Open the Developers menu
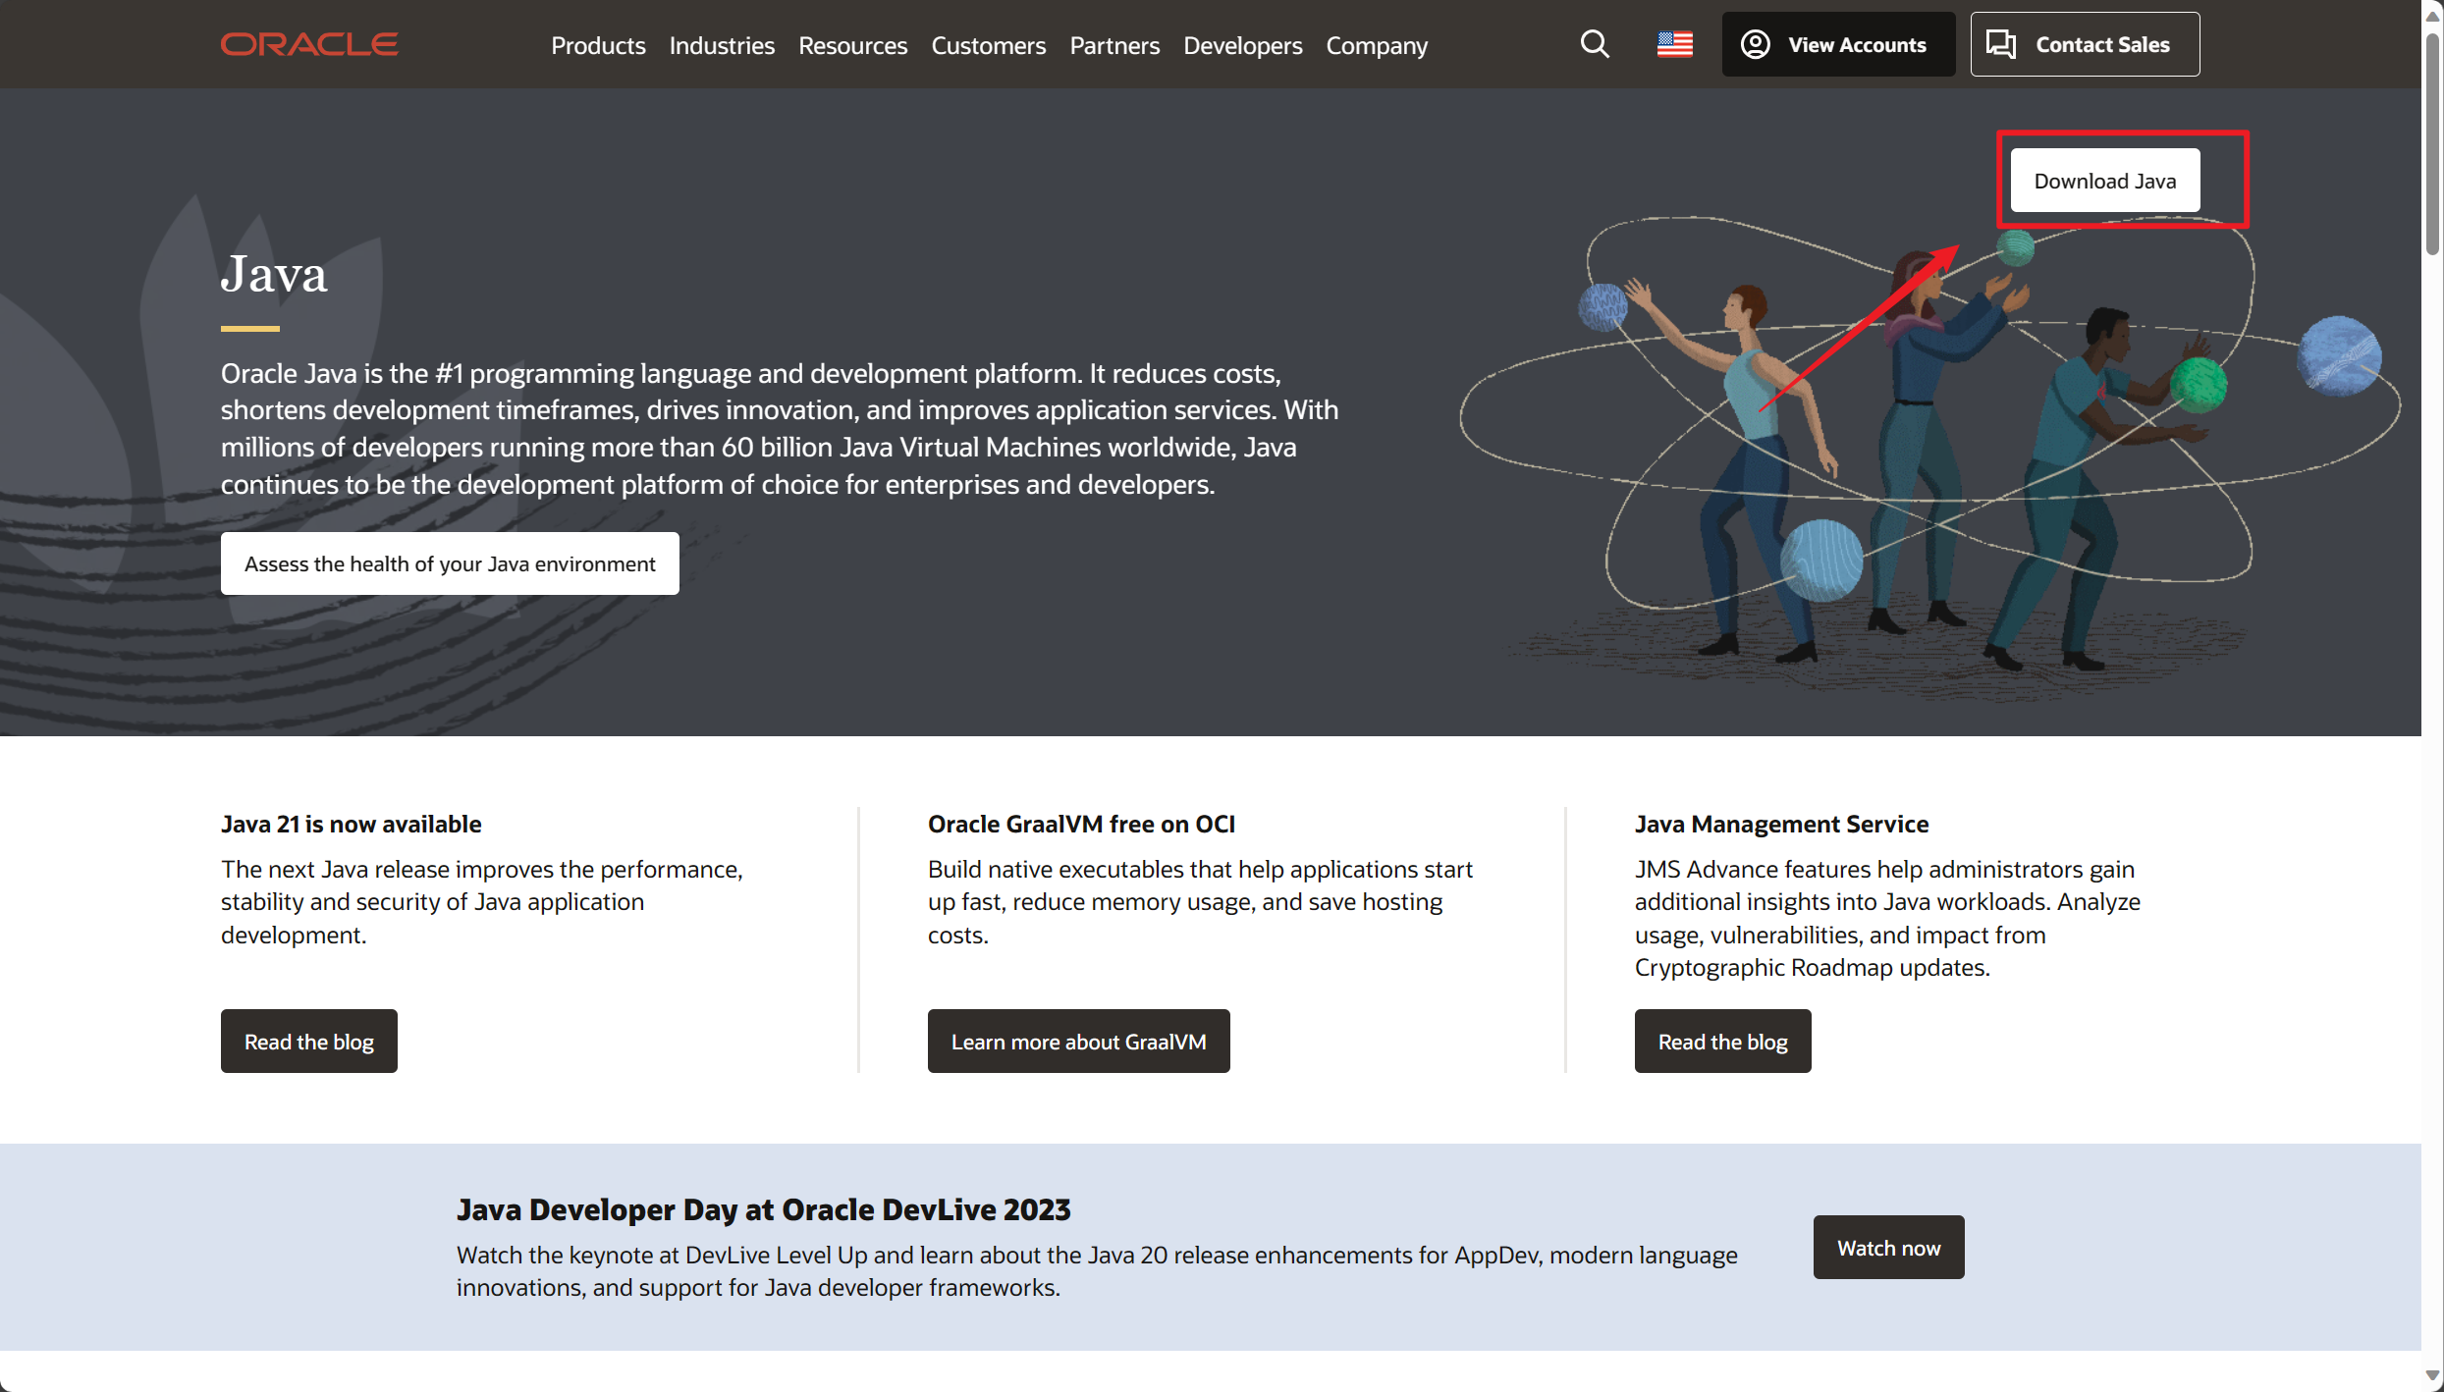The height and width of the screenshot is (1392, 2444). click(1242, 45)
